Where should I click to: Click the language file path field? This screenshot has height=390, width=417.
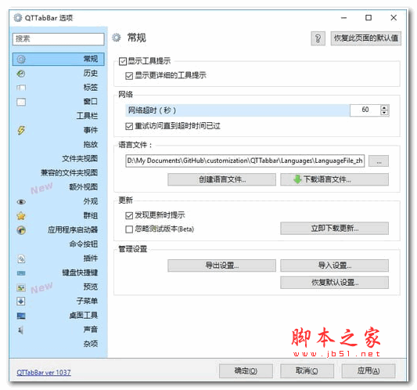[x=245, y=161]
